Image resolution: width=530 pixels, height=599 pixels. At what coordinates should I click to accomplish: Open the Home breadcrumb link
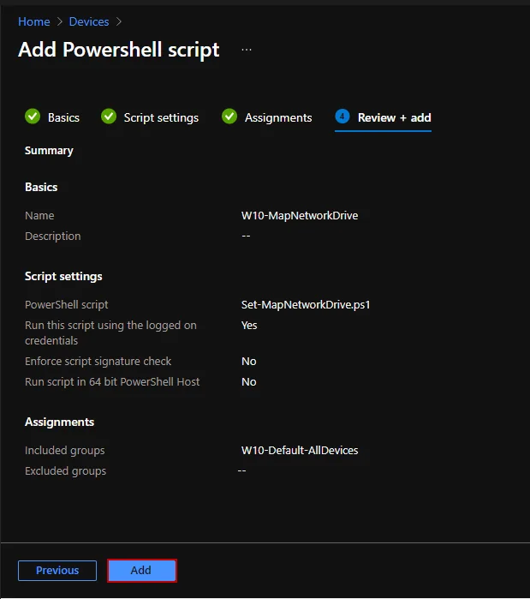point(34,21)
